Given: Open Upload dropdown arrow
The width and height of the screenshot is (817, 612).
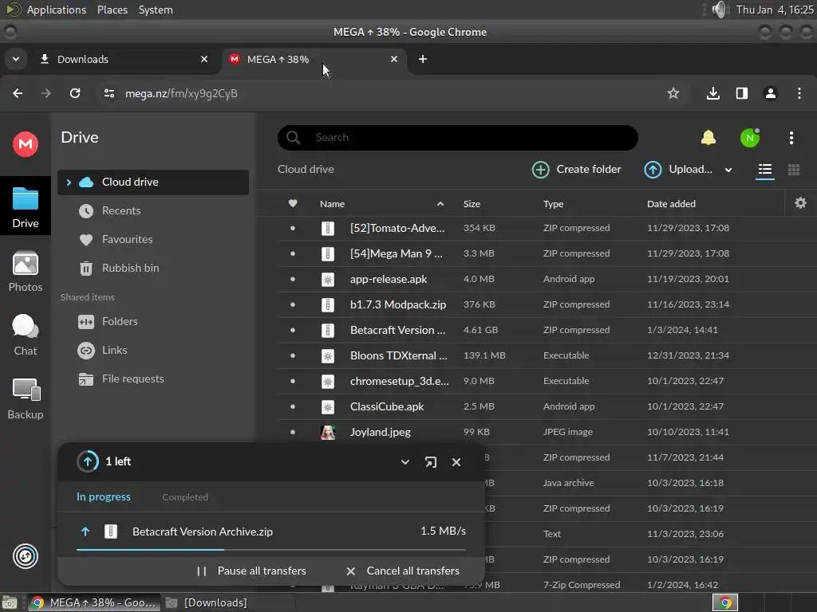Looking at the screenshot, I should pyautogui.click(x=728, y=170).
